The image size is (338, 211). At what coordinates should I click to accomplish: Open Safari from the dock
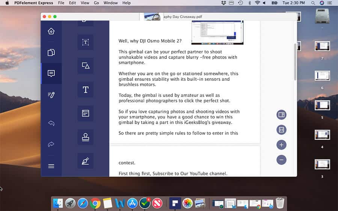coord(83,203)
